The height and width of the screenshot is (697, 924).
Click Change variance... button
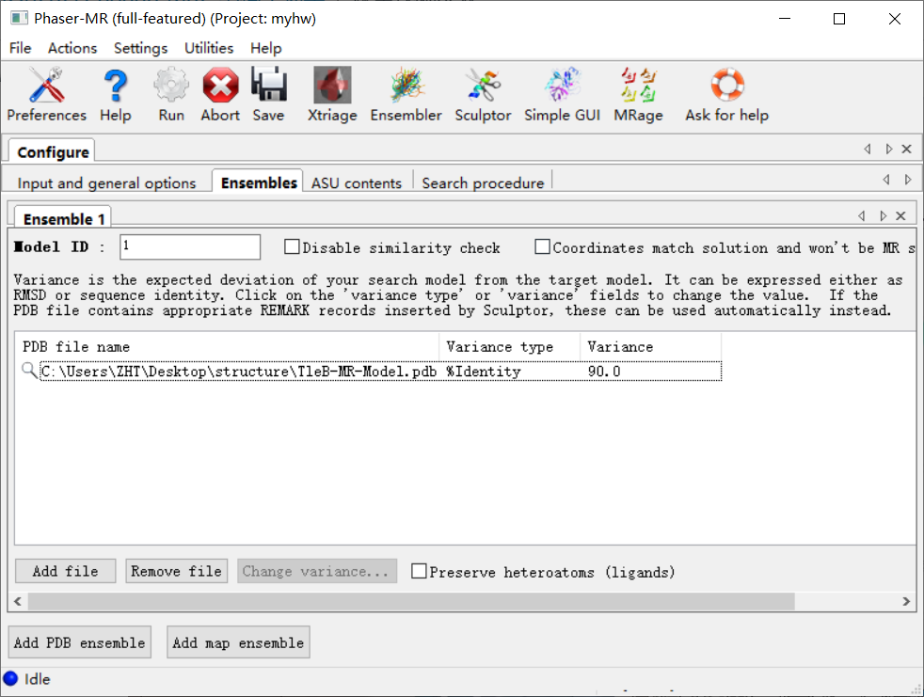[316, 571]
